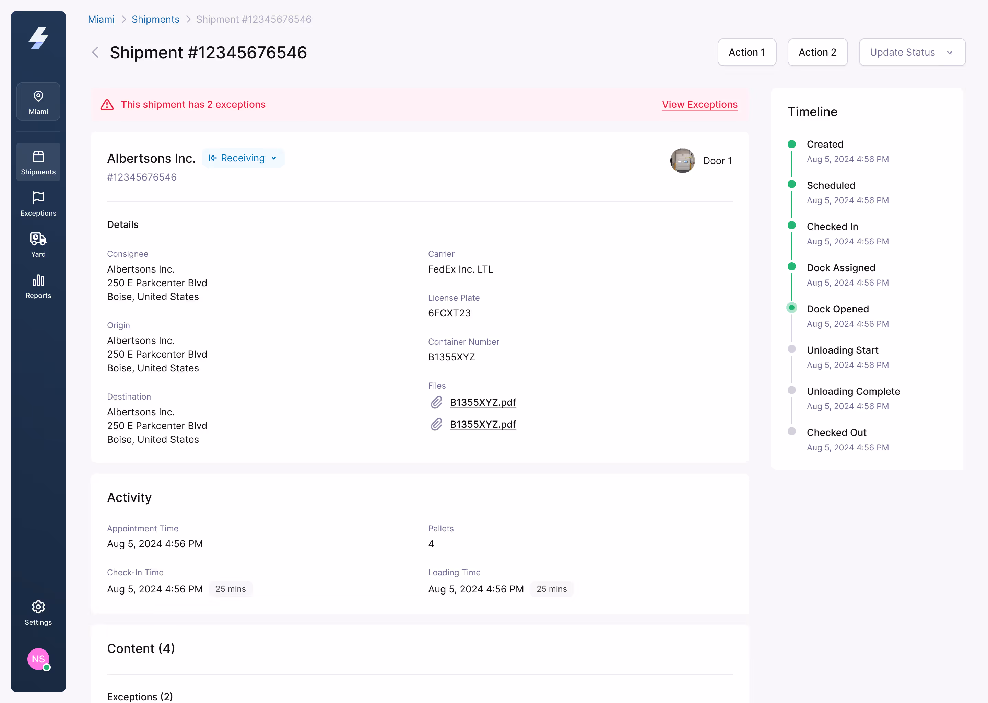Click the back arrow beside shipment title
This screenshot has width=988, height=703.
pos(96,53)
